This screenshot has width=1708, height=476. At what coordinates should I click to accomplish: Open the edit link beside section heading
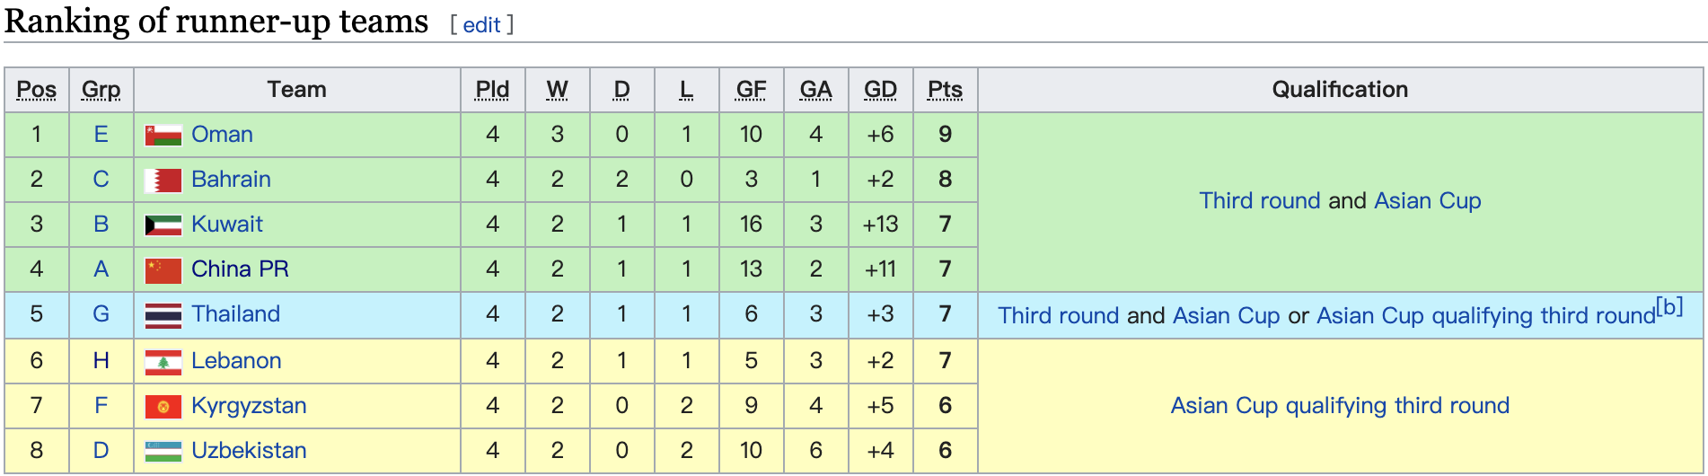481,25
